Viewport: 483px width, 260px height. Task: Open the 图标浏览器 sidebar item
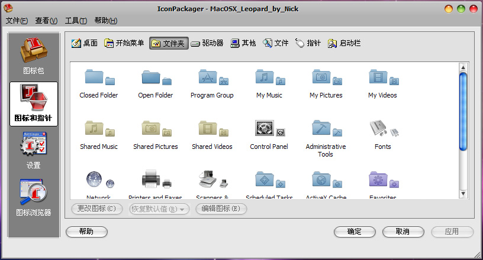34,197
